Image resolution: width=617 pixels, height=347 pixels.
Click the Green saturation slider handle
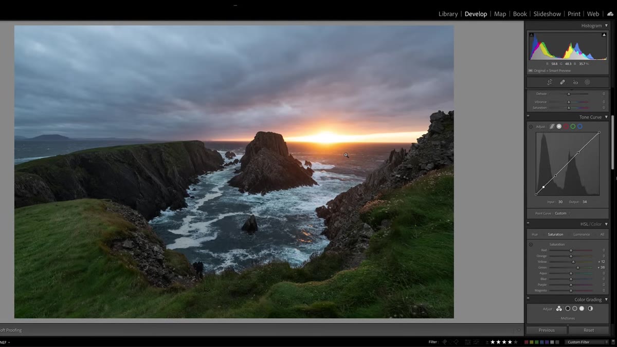tap(578, 267)
